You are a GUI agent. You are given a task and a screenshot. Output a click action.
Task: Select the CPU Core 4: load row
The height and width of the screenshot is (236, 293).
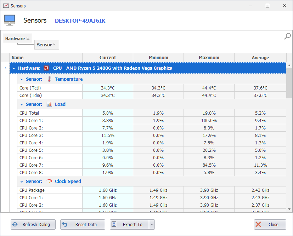tap(152, 143)
